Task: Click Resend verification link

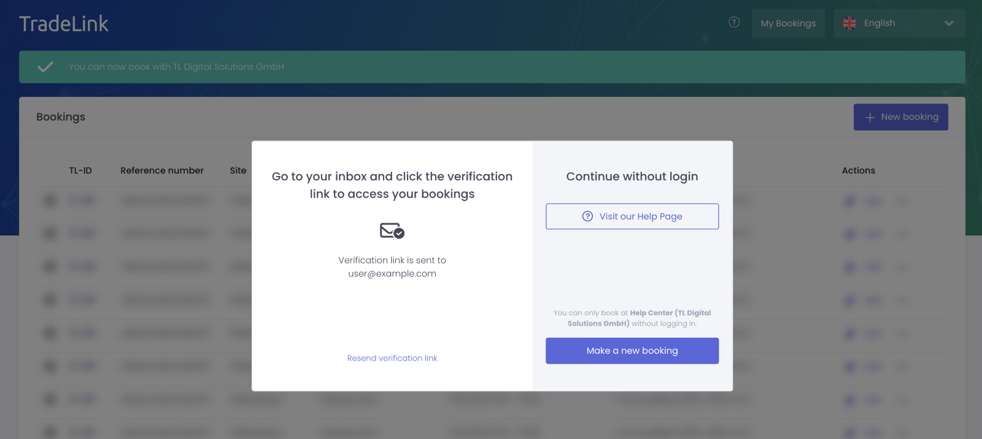Action: tap(392, 358)
